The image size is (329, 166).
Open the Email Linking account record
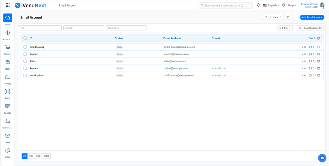coord(37,47)
